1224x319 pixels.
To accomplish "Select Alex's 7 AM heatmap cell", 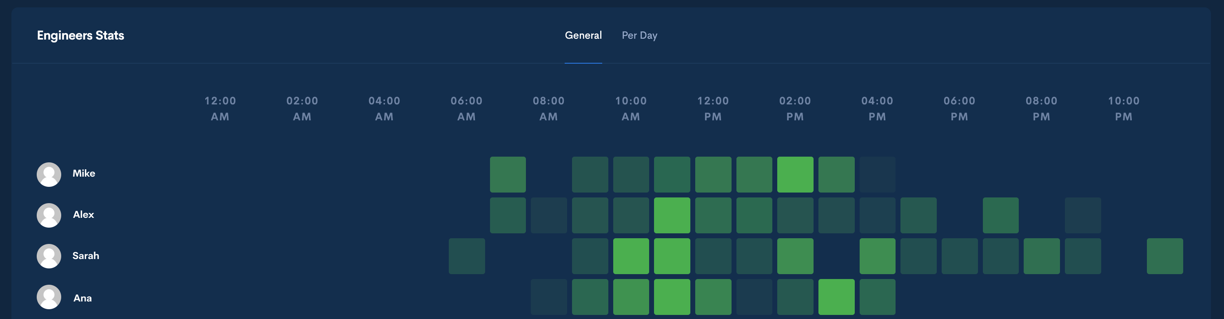I will pyautogui.click(x=508, y=215).
